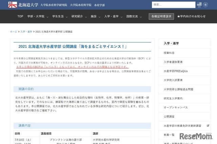
Task: Open オープンキャンパス in sidebar
Action: (176, 107)
